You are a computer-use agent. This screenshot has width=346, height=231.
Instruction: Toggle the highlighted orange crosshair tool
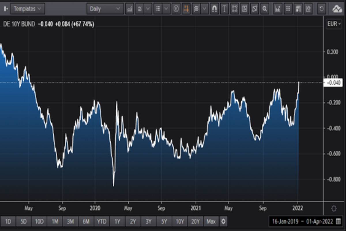pos(186,9)
